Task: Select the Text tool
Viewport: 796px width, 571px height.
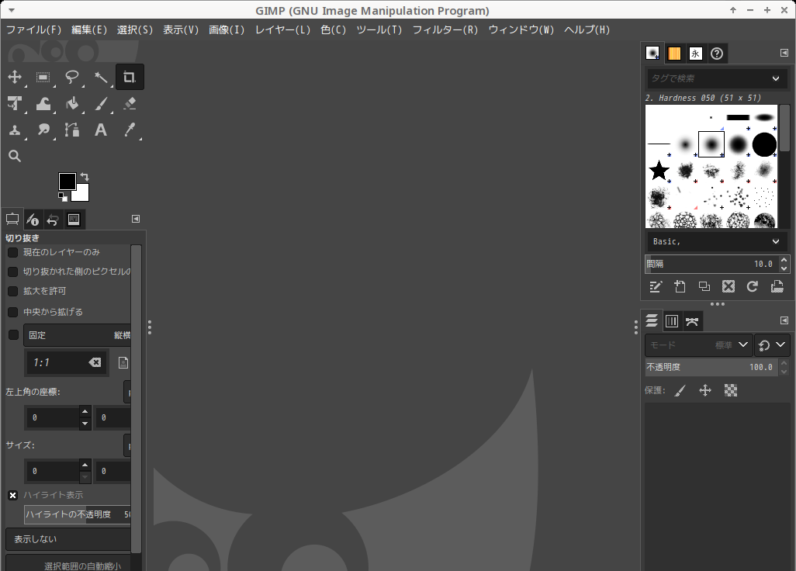Action: pos(101,130)
